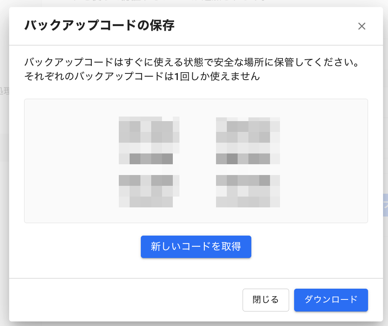388x326 pixels.
Task: Click the 新しいコードを取得 button
Action: coord(196,247)
